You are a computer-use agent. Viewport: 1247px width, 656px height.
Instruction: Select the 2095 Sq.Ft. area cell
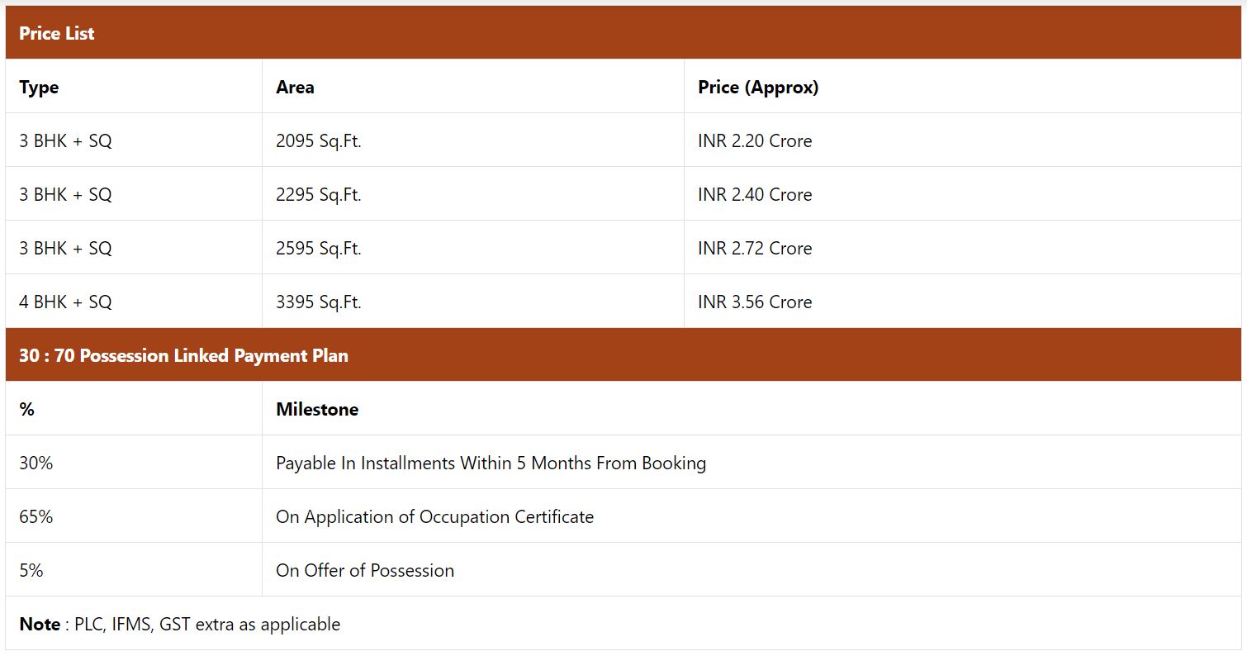tap(318, 140)
